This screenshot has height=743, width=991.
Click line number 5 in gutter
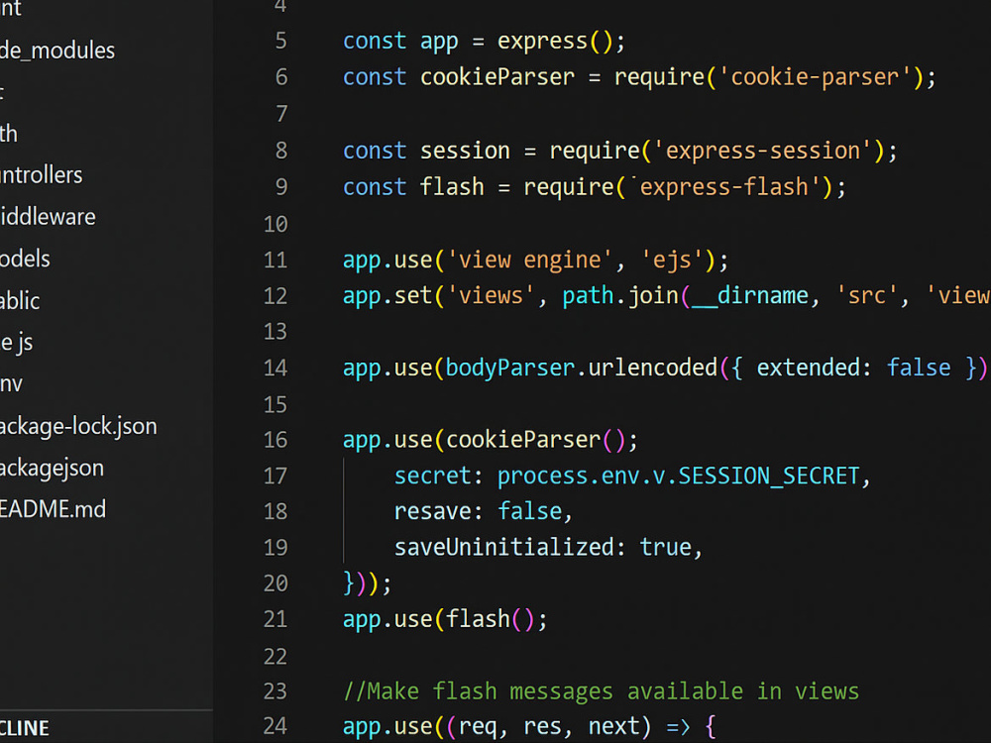click(281, 41)
